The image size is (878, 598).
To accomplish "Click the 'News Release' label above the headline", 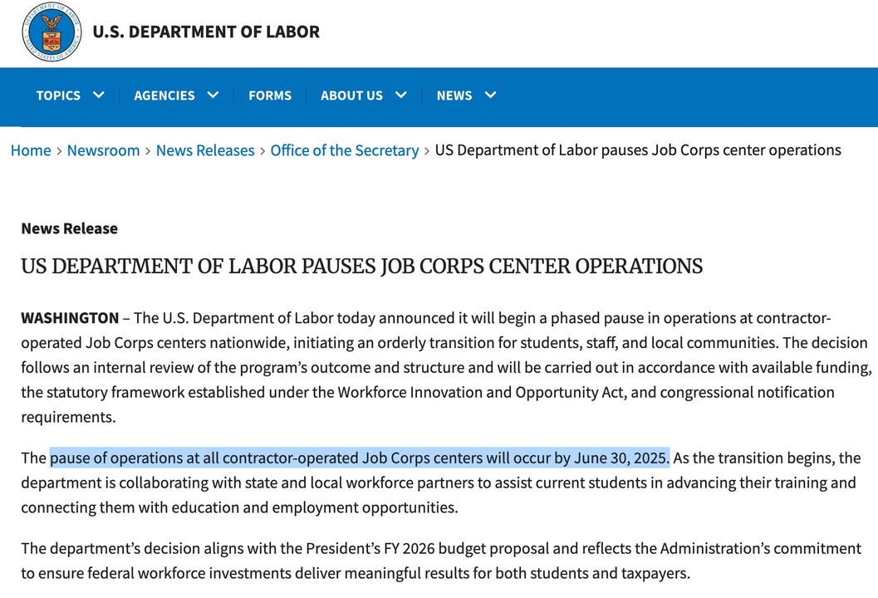I will pyautogui.click(x=69, y=228).
